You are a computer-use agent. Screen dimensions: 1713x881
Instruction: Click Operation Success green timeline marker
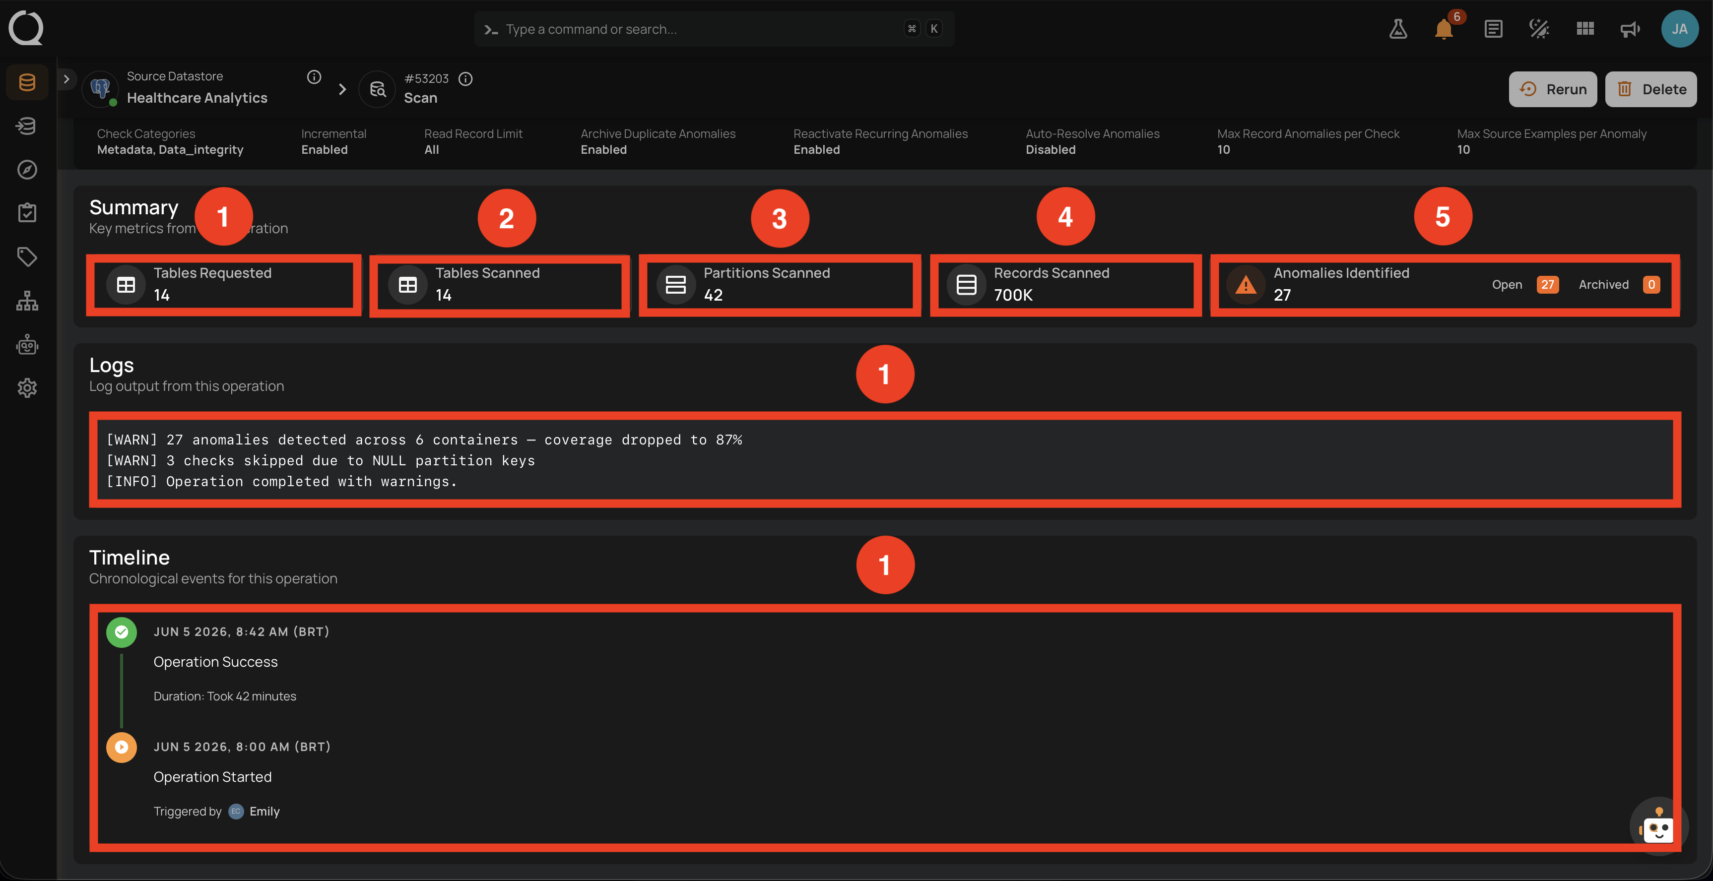click(x=122, y=631)
